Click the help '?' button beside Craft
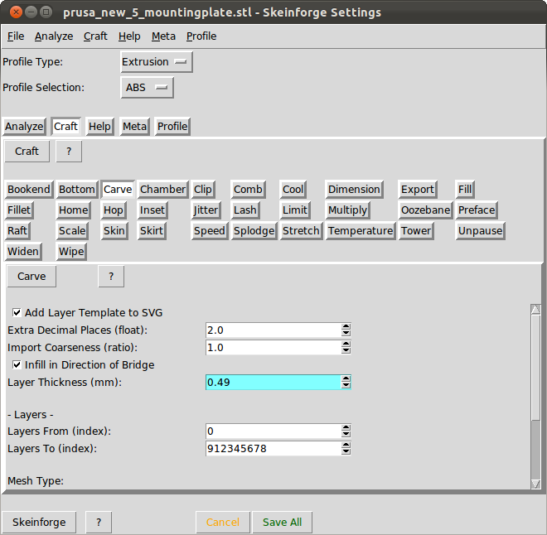This screenshot has width=547, height=535. [x=69, y=152]
